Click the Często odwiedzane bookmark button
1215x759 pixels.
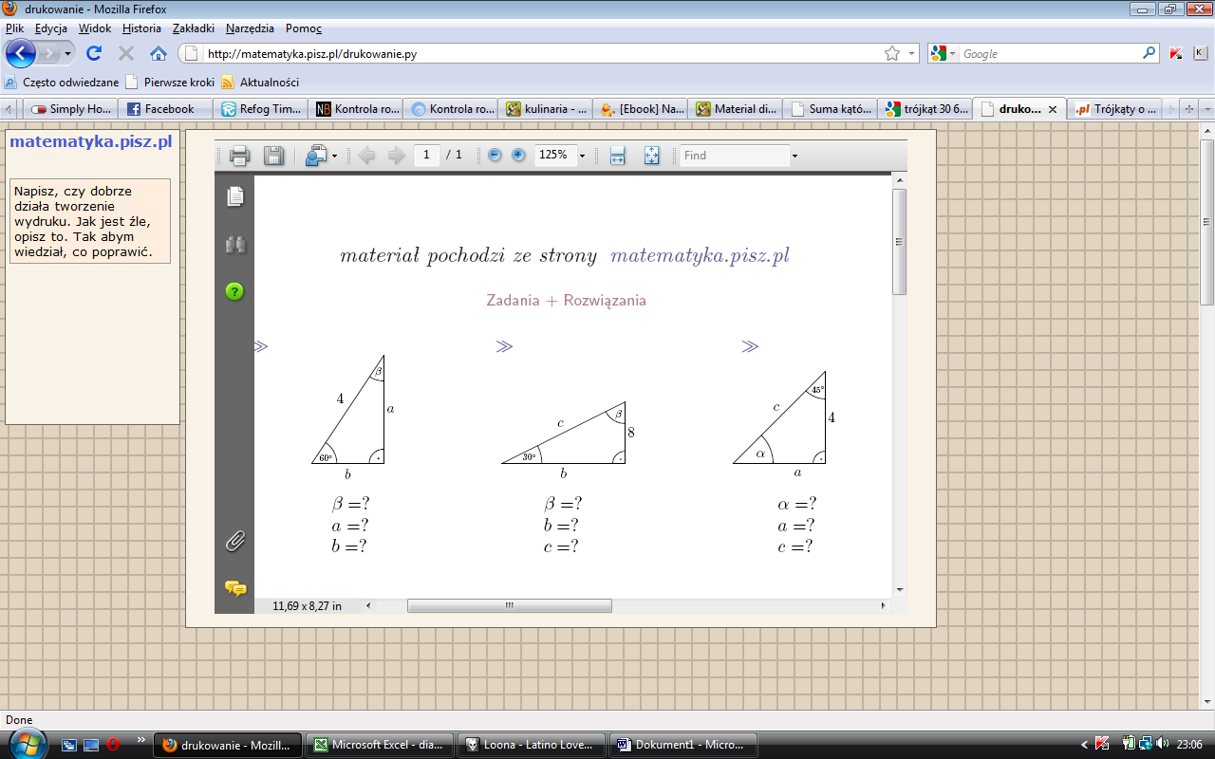[63, 83]
